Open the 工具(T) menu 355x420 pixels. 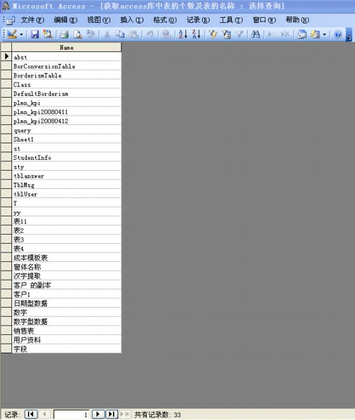[x=231, y=20]
